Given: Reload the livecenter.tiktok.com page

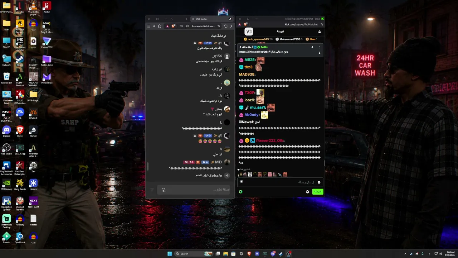Looking at the screenshot, I should point(226,26).
